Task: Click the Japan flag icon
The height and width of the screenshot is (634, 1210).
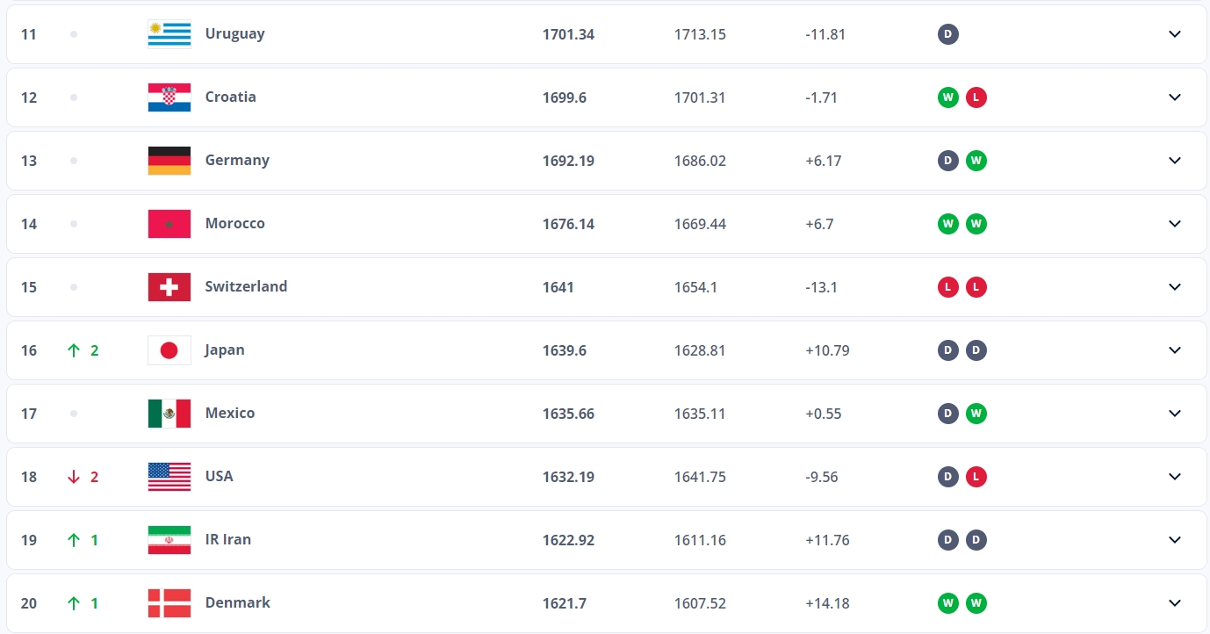Action: 169,350
